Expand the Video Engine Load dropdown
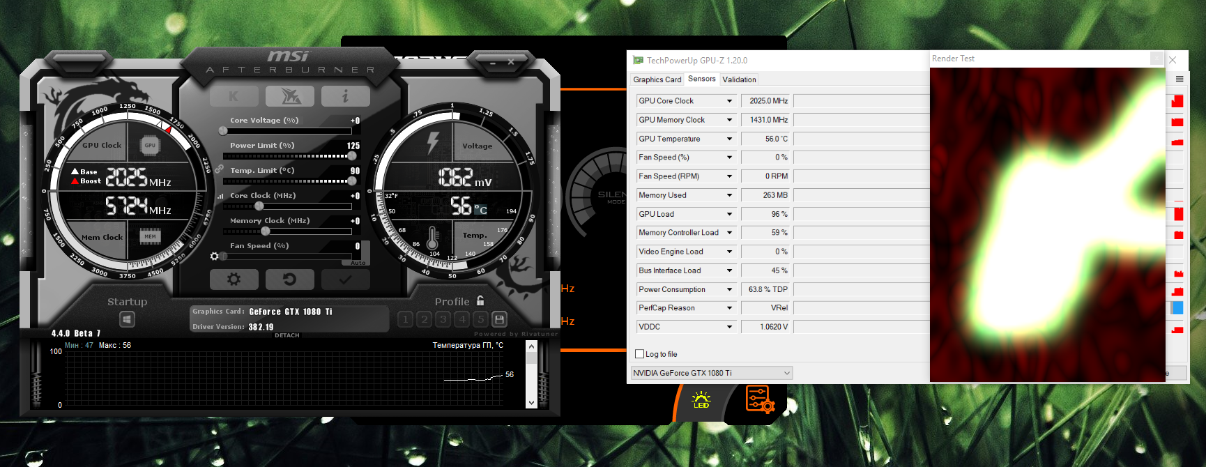 730,252
